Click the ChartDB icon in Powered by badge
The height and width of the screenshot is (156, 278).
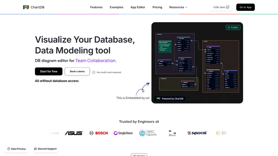point(158,99)
